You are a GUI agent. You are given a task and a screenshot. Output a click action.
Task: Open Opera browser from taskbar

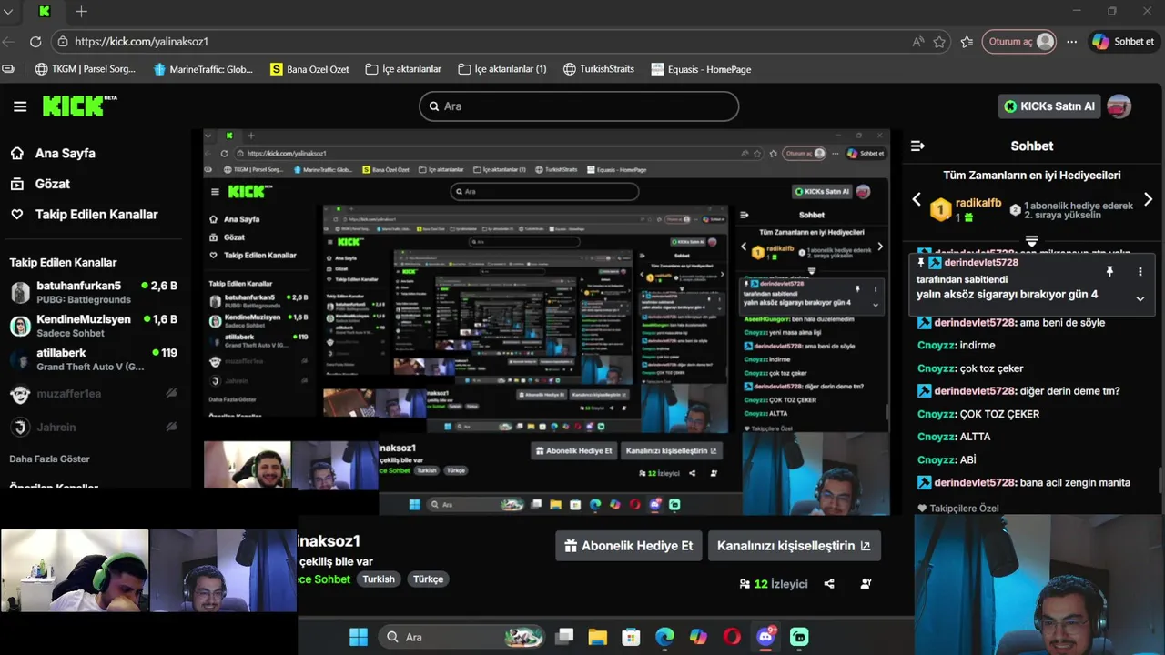[x=732, y=637]
